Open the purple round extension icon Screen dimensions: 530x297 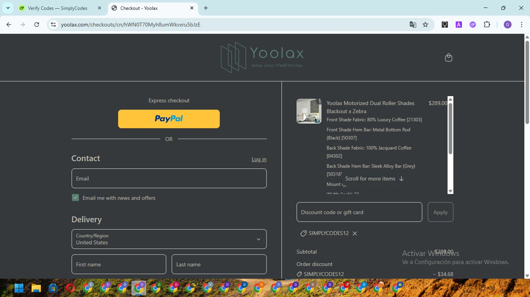coord(473,24)
